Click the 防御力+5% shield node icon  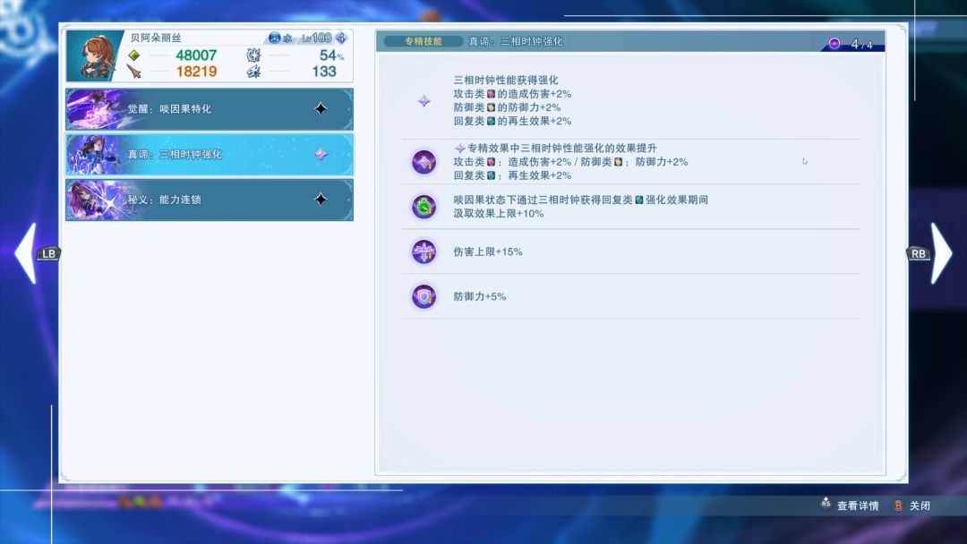click(424, 296)
